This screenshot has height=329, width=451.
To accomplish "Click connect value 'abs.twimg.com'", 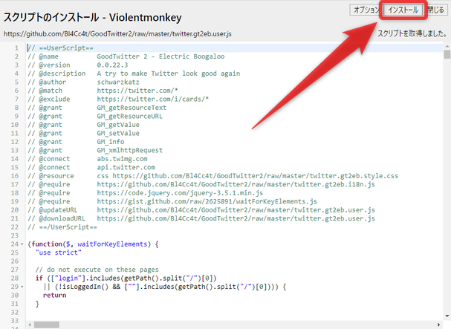I will tap(122, 159).
